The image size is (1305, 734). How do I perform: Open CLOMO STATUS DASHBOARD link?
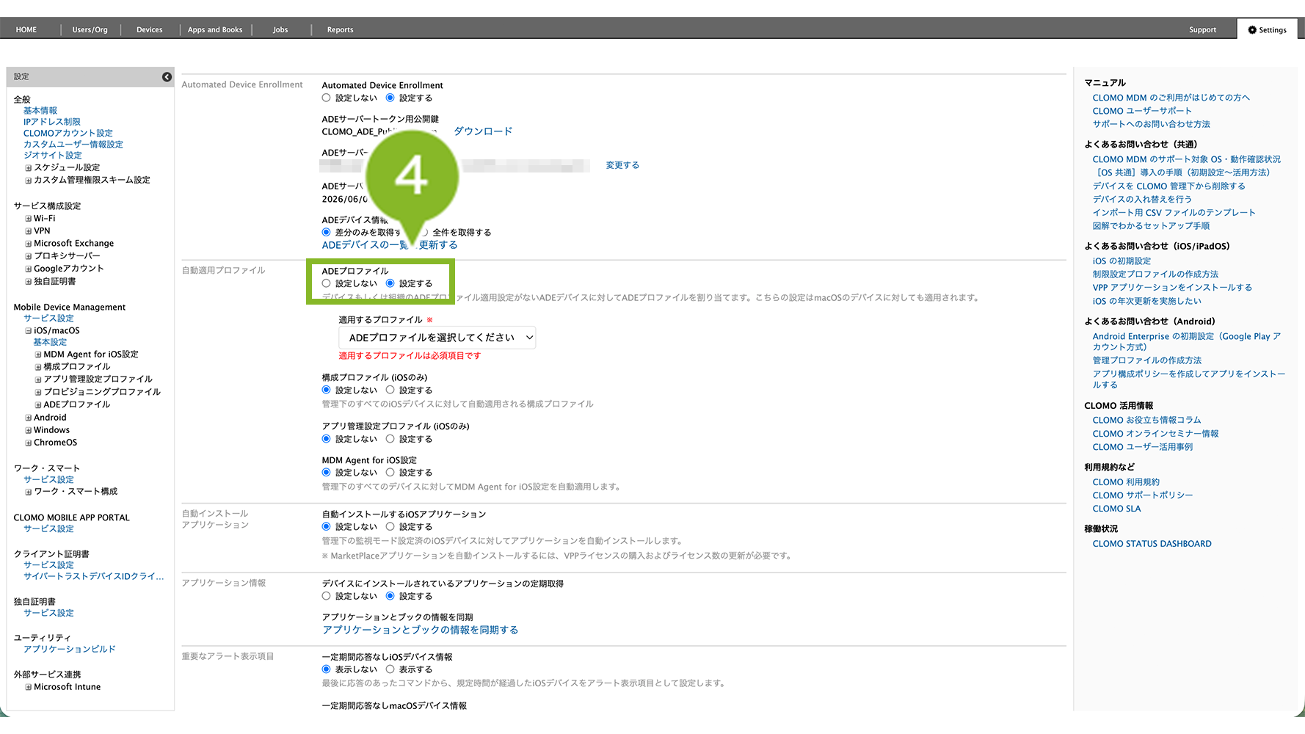[x=1152, y=544]
